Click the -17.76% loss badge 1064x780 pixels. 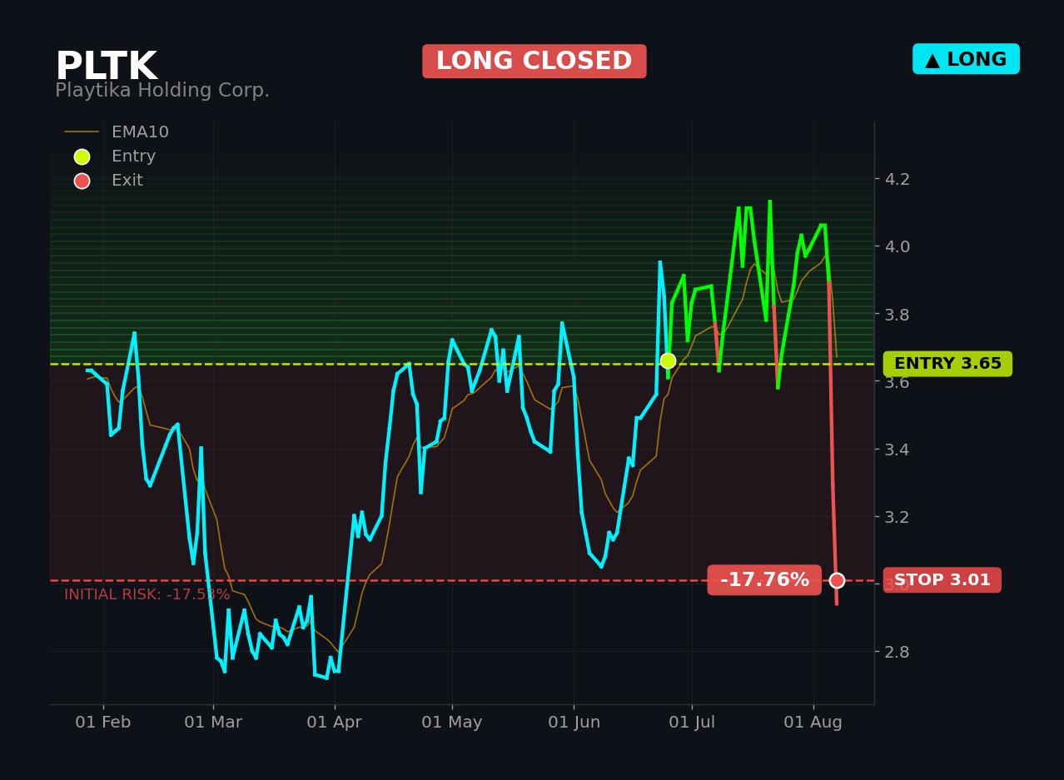pos(764,580)
